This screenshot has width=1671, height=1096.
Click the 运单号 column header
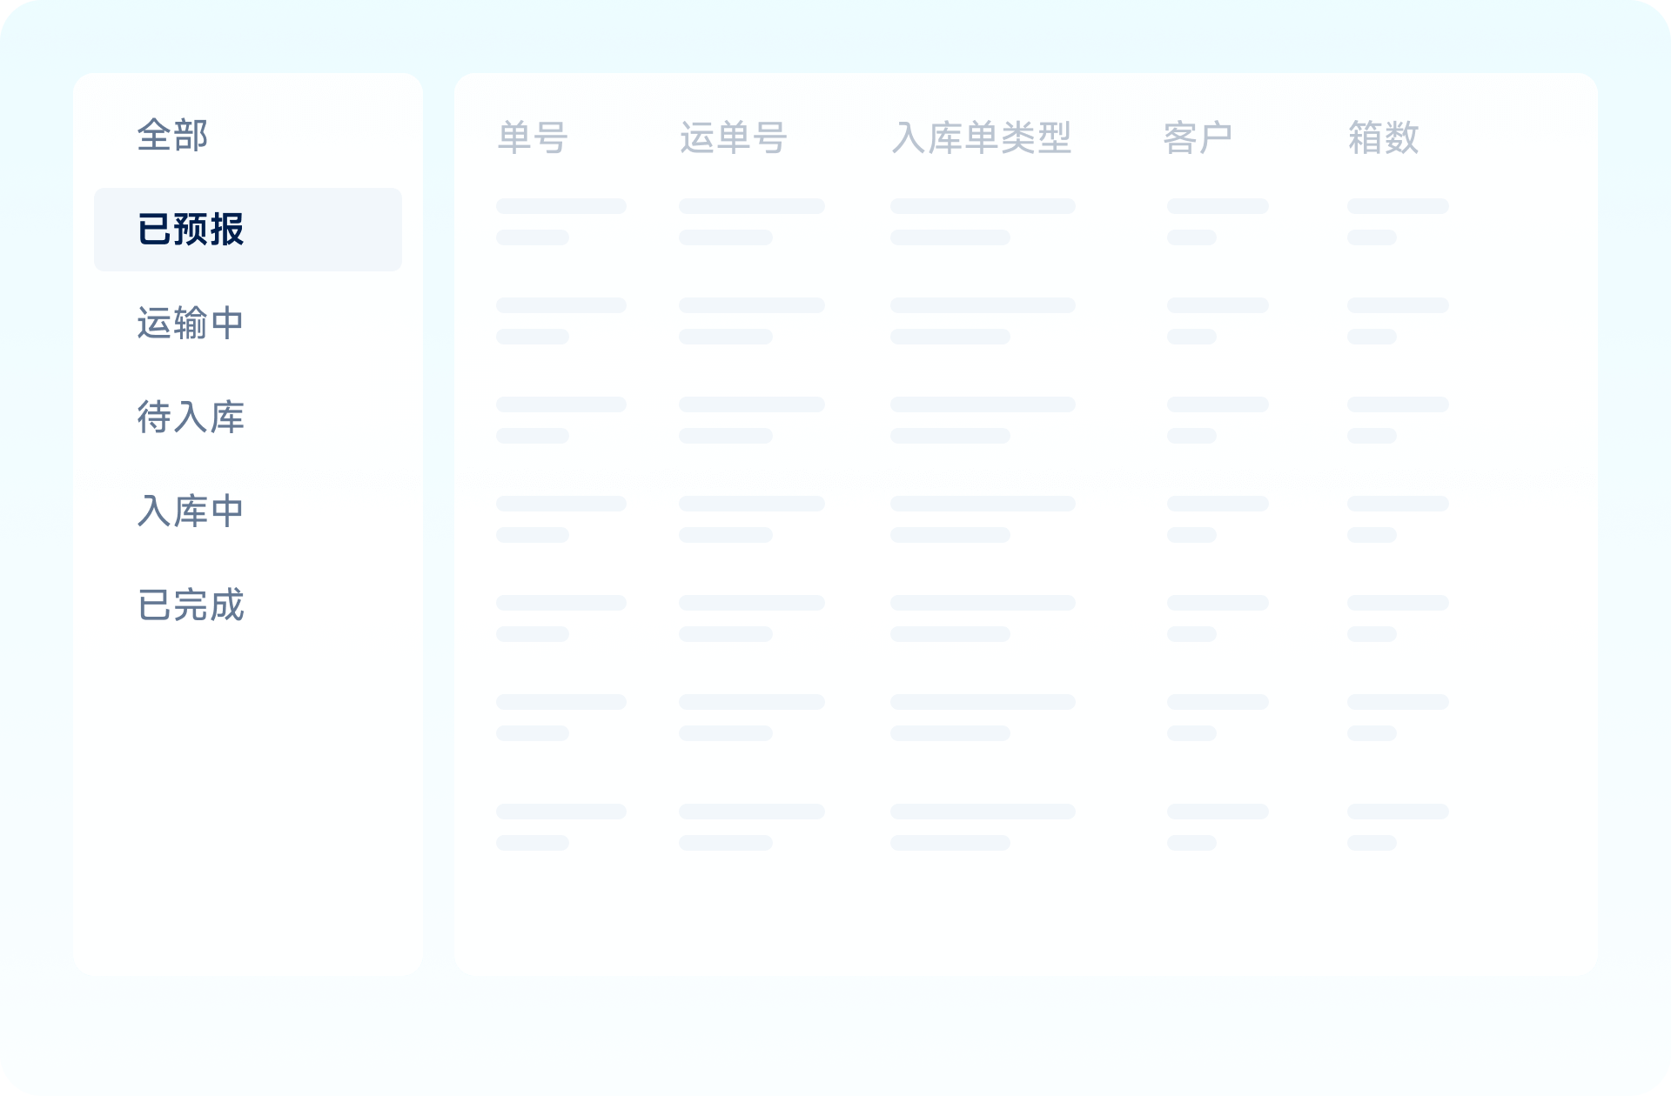tap(734, 138)
